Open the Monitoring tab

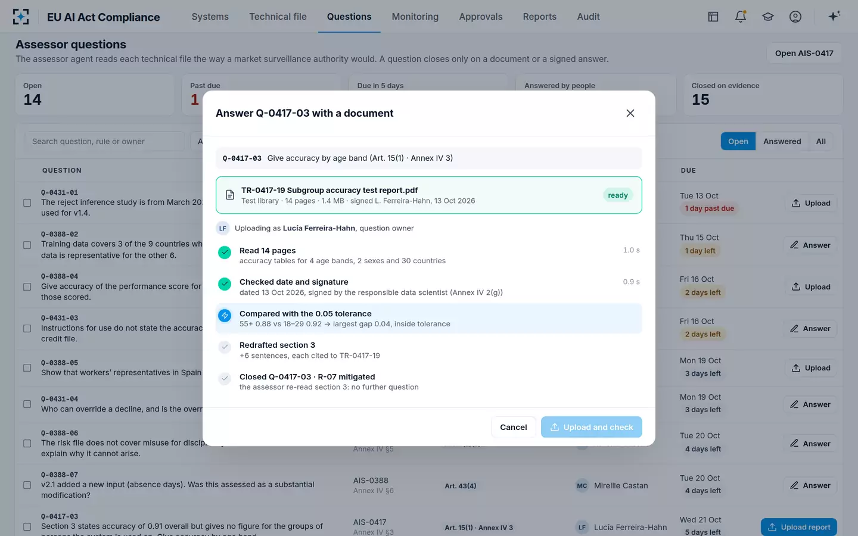click(x=415, y=17)
